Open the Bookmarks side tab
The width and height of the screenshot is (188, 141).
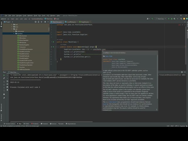coord(1,107)
